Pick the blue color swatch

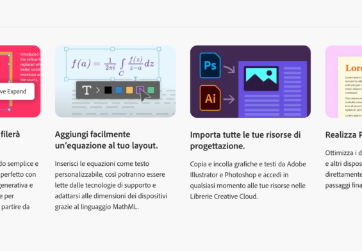(119, 90)
